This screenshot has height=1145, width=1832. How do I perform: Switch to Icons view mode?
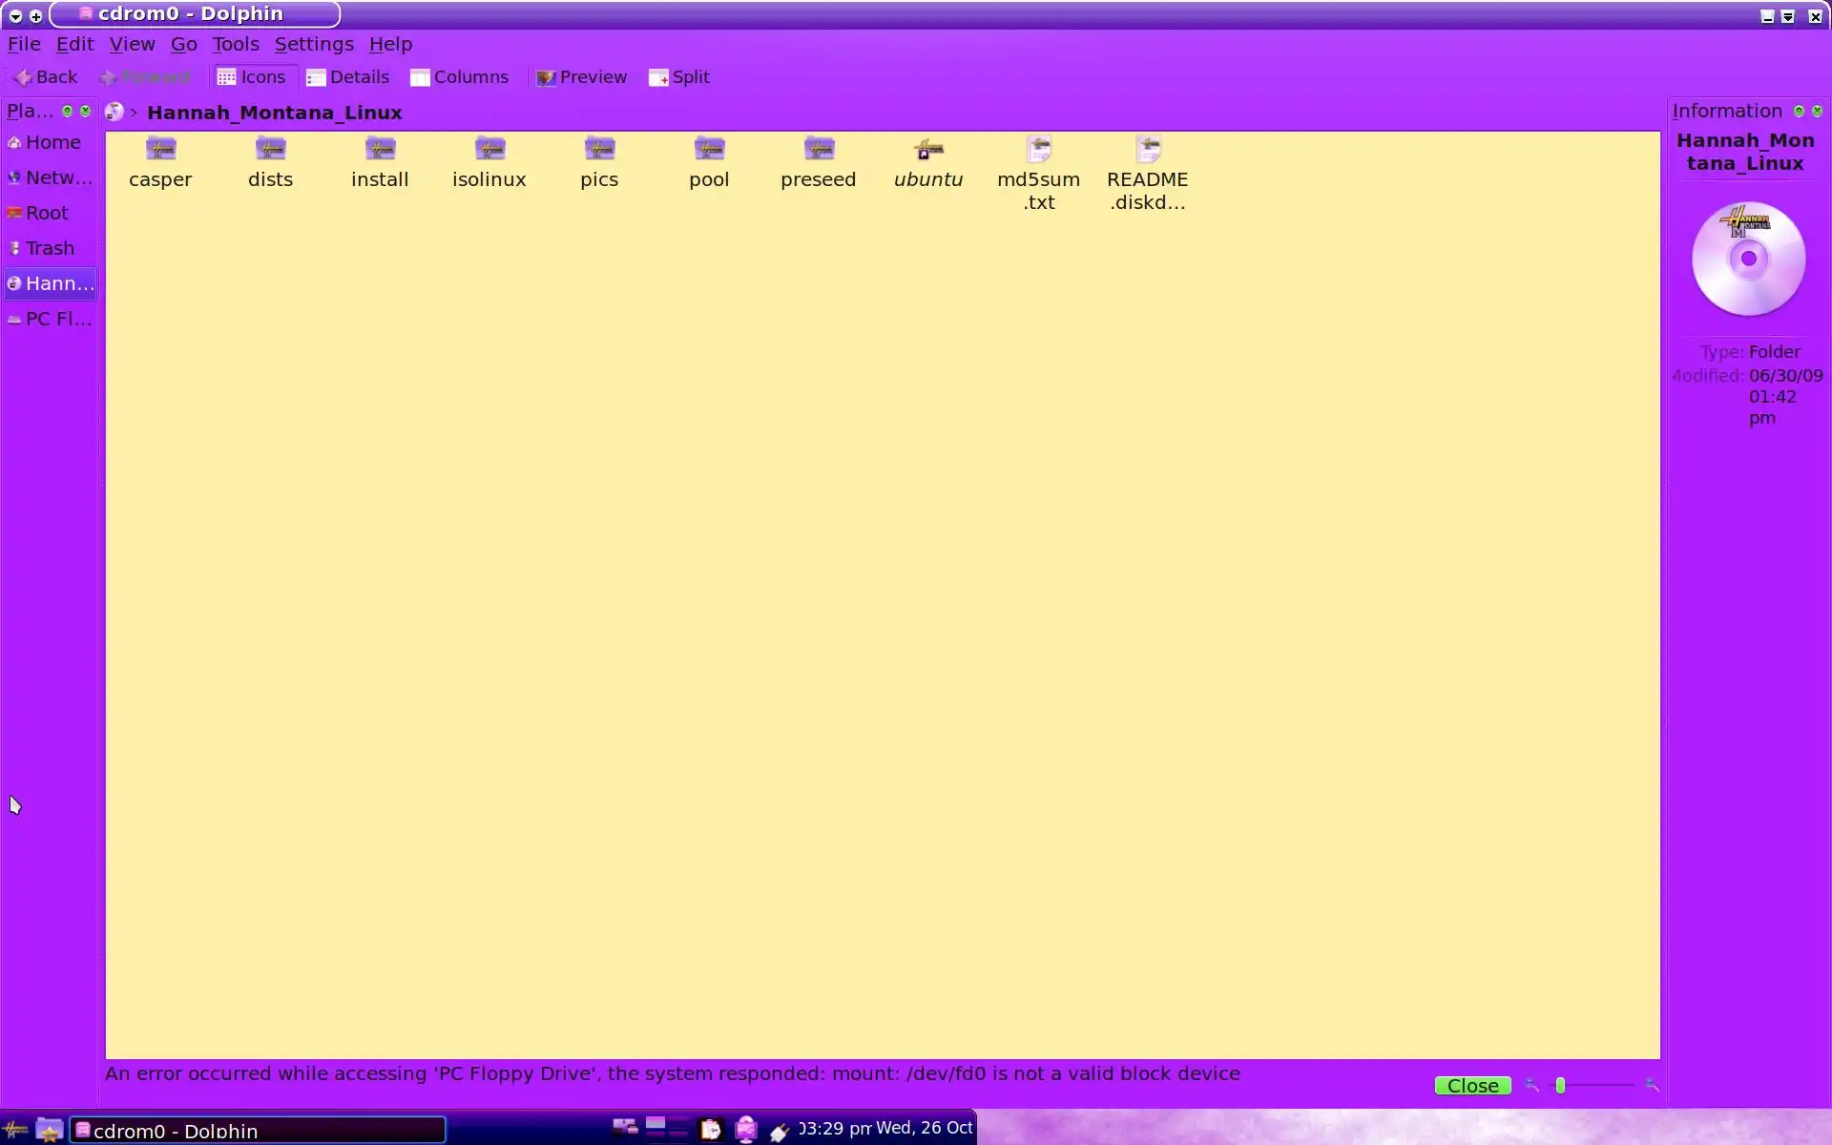pos(251,77)
